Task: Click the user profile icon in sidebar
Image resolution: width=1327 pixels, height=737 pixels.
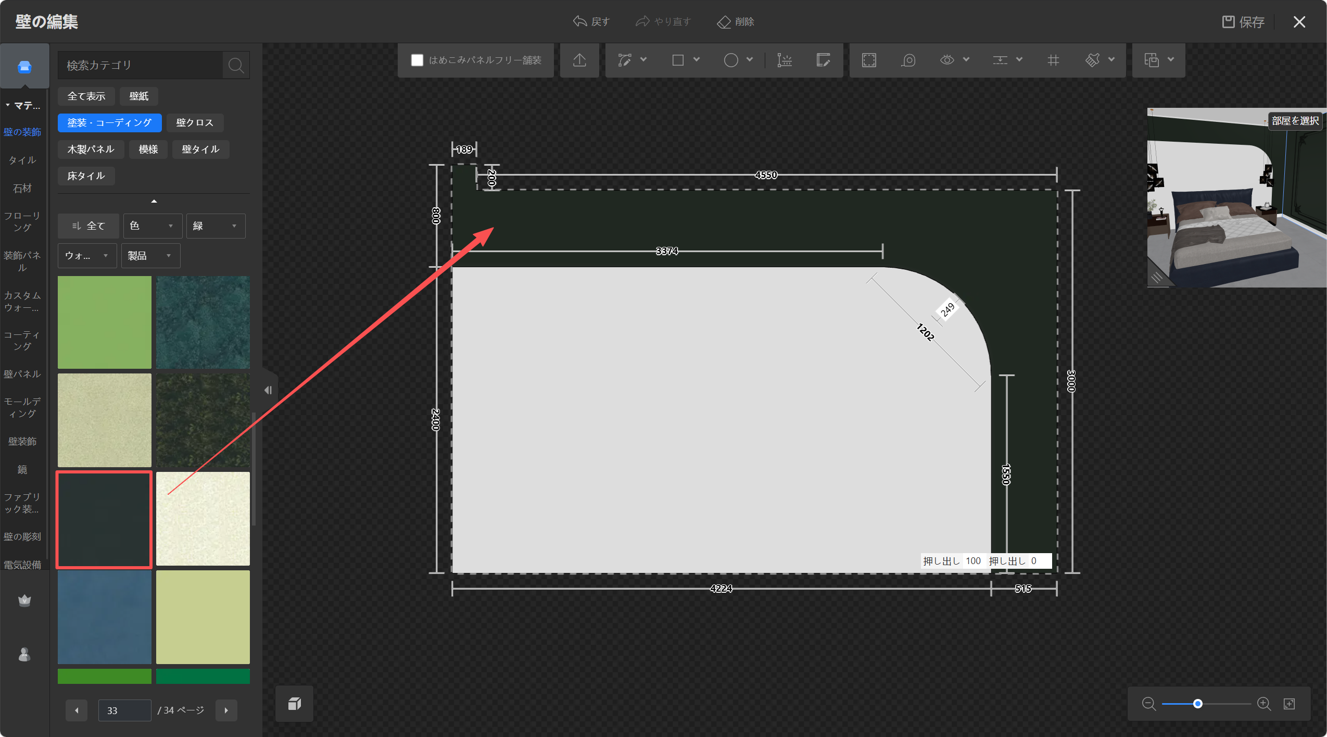Action: click(x=24, y=654)
